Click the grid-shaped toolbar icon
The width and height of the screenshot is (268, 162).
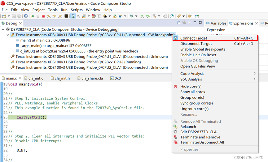coord(66,16)
